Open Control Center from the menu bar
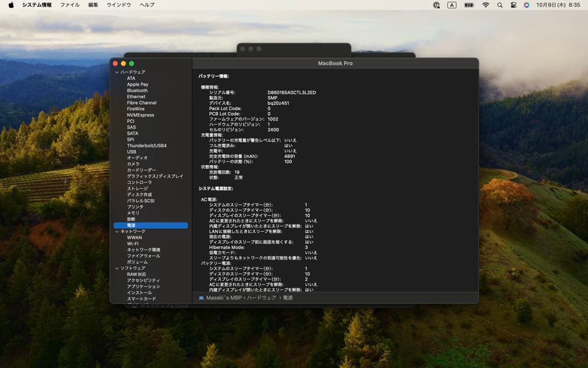Viewport: 588px width, 368px height. click(x=513, y=5)
